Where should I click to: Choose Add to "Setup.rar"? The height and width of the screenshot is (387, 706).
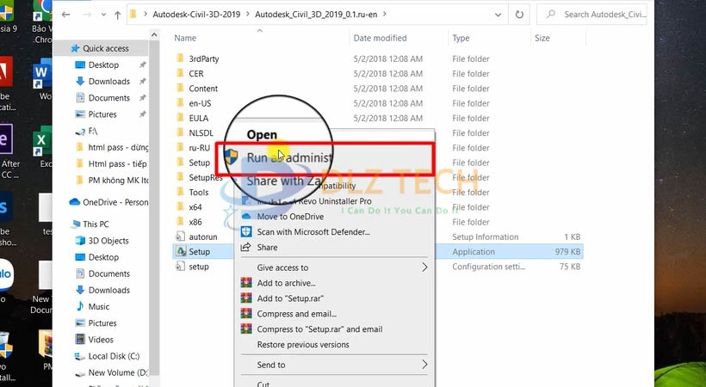point(290,298)
